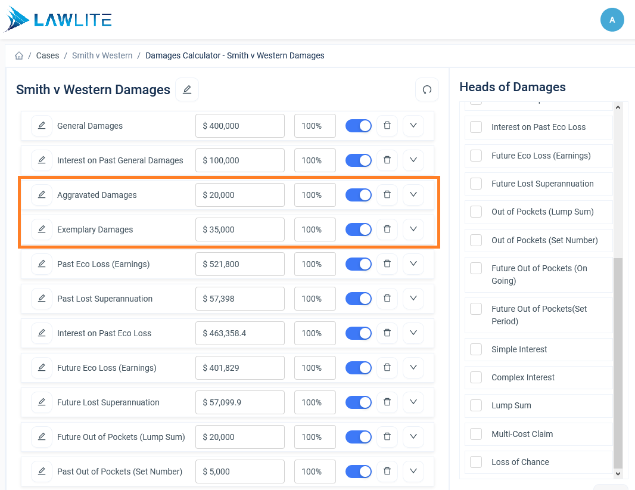Delete the Aggravated Damages row

(387, 194)
